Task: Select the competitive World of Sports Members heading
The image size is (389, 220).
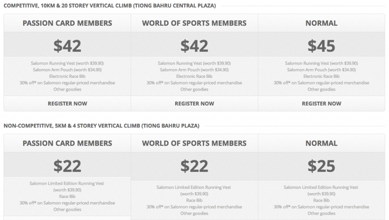Action: tap(194, 23)
